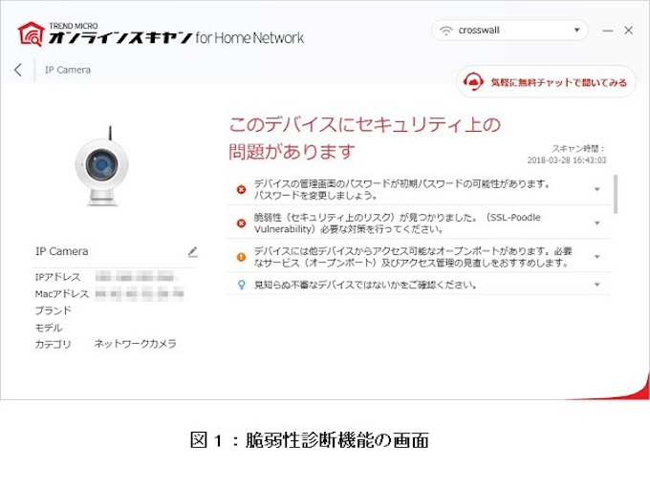Click the issue list vertical scrollbar
Screen dimensions: 650x489
[x=616, y=193]
